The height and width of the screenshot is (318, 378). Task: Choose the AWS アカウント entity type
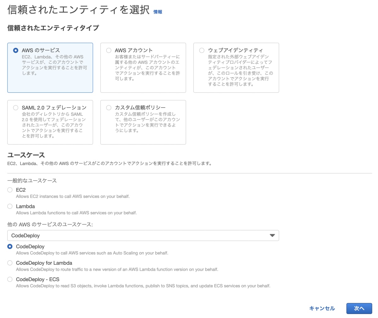(x=109, y=50)
